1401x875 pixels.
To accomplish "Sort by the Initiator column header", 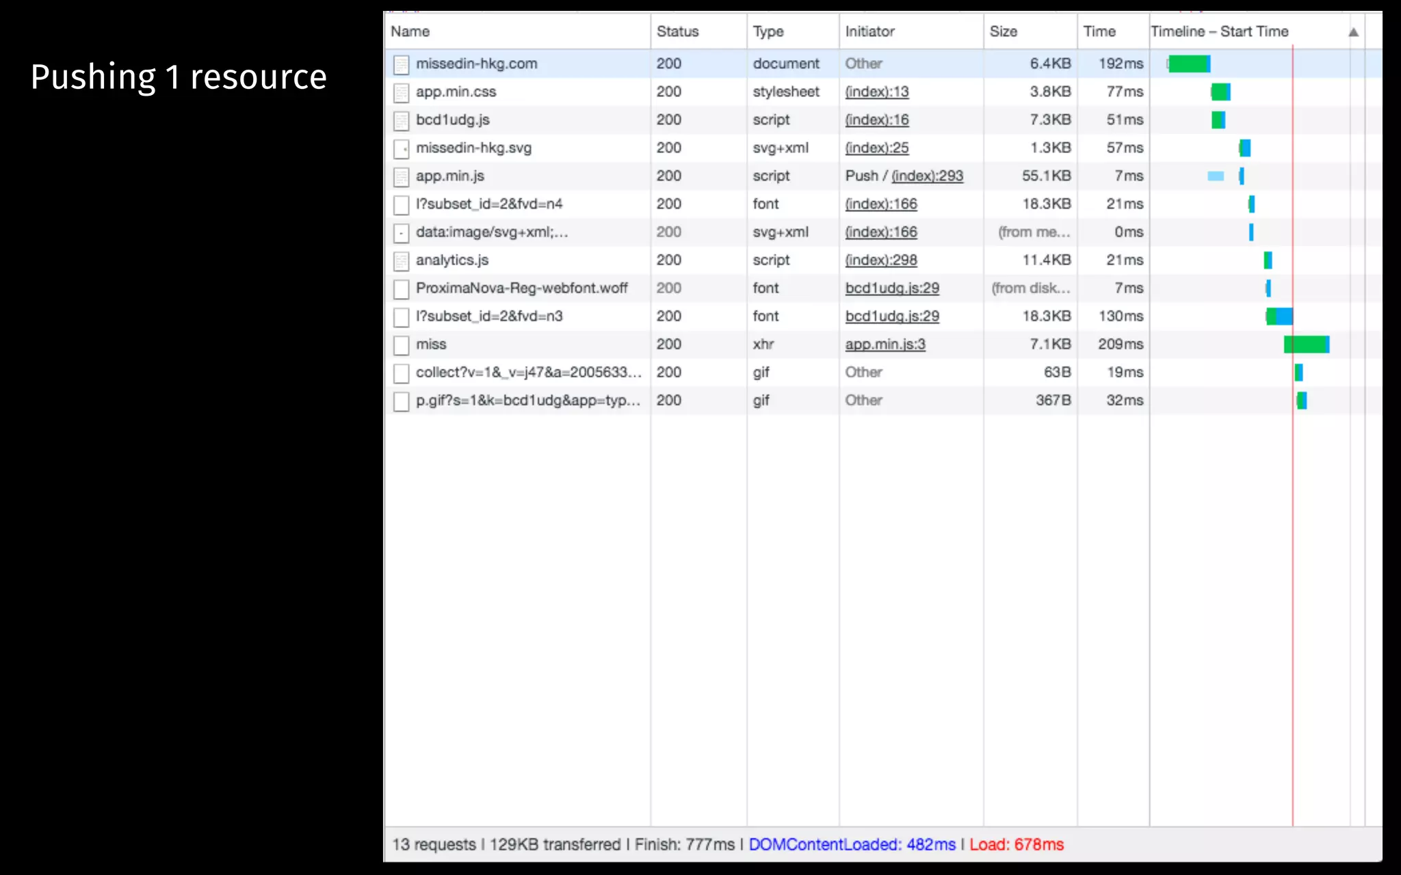I will tap(911, 31).
